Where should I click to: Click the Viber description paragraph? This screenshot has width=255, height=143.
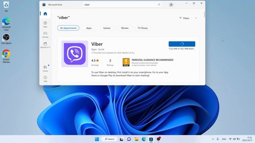(129, 74)
